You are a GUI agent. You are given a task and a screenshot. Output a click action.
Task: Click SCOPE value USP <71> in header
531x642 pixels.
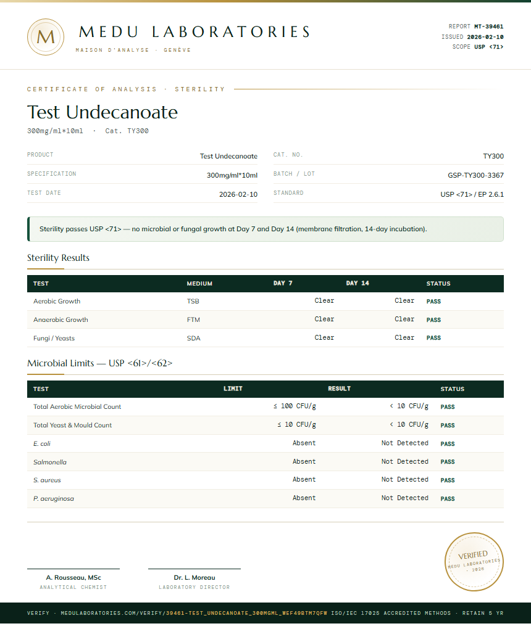pos(489,47)
